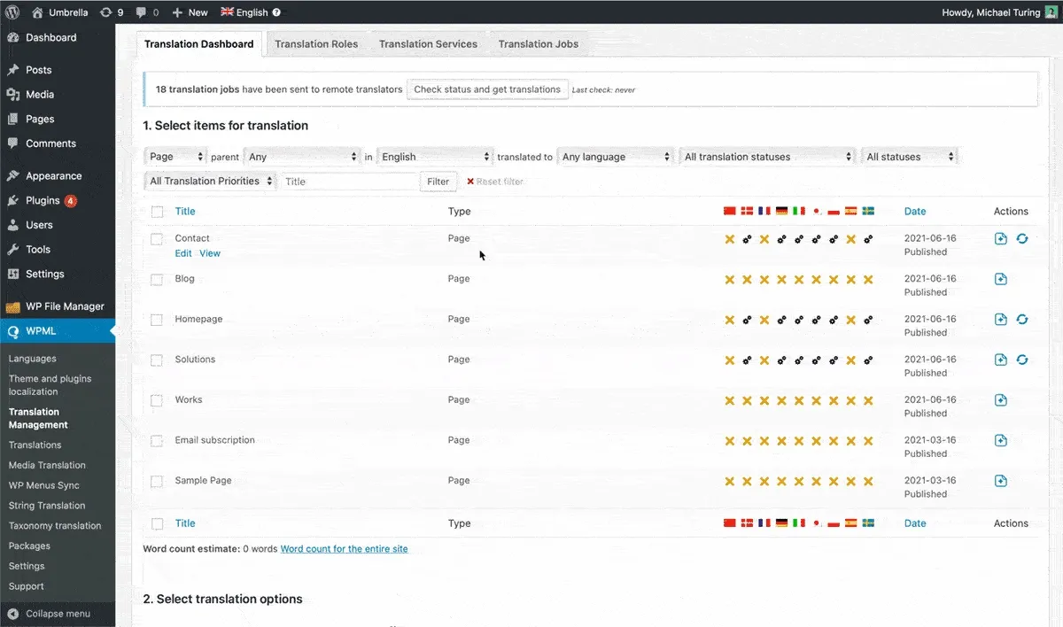1063x627 pixels.
Task: Open the Any language dropdown
Action: click(616, 156)
